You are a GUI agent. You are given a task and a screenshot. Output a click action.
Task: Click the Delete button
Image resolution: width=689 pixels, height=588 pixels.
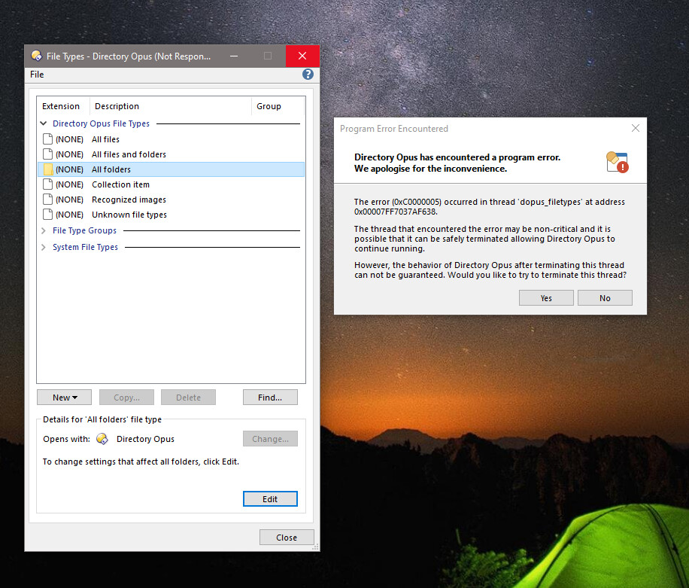tap(188, 397)
